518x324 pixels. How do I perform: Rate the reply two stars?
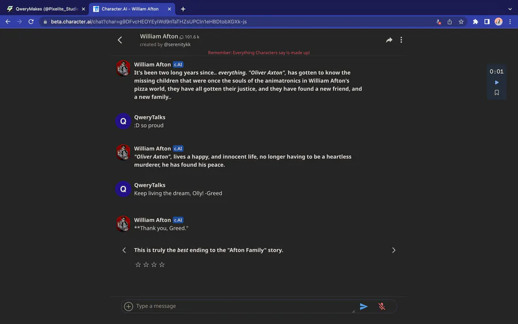click(x=146, y=265)
